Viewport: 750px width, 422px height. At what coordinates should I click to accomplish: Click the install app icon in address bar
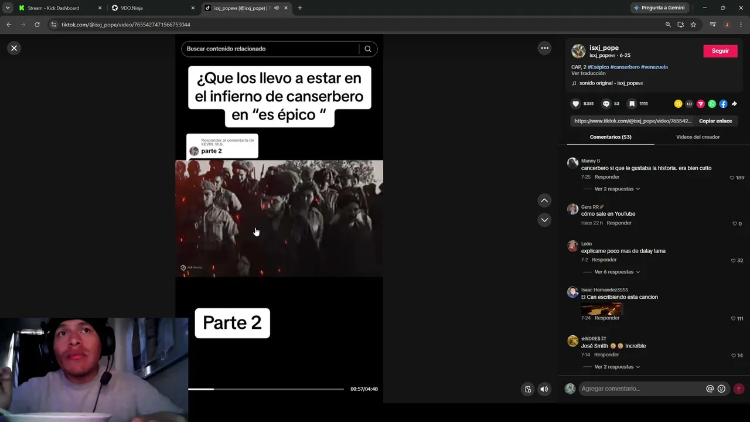680,25
